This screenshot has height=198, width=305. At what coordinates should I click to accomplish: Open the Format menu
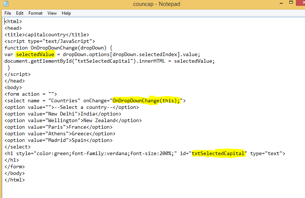pyautogui.click(x=35, y=13)
